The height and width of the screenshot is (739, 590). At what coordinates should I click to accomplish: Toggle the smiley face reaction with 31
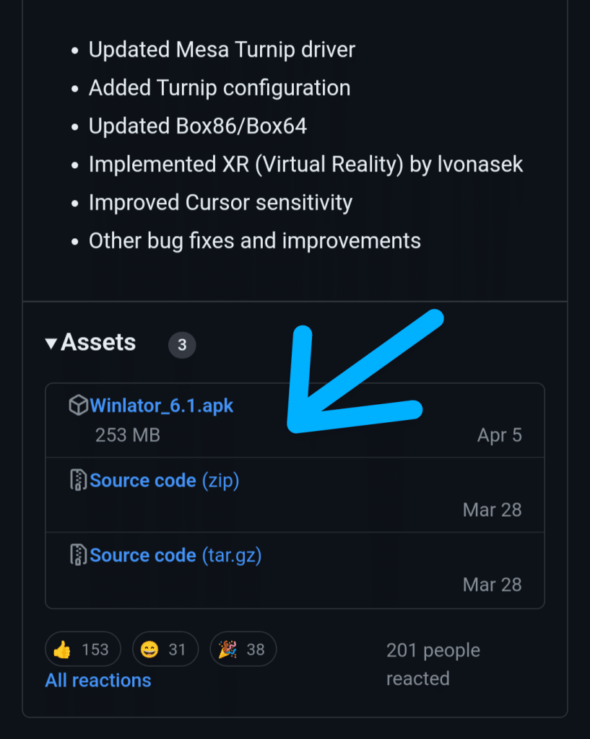click(164, 650)
